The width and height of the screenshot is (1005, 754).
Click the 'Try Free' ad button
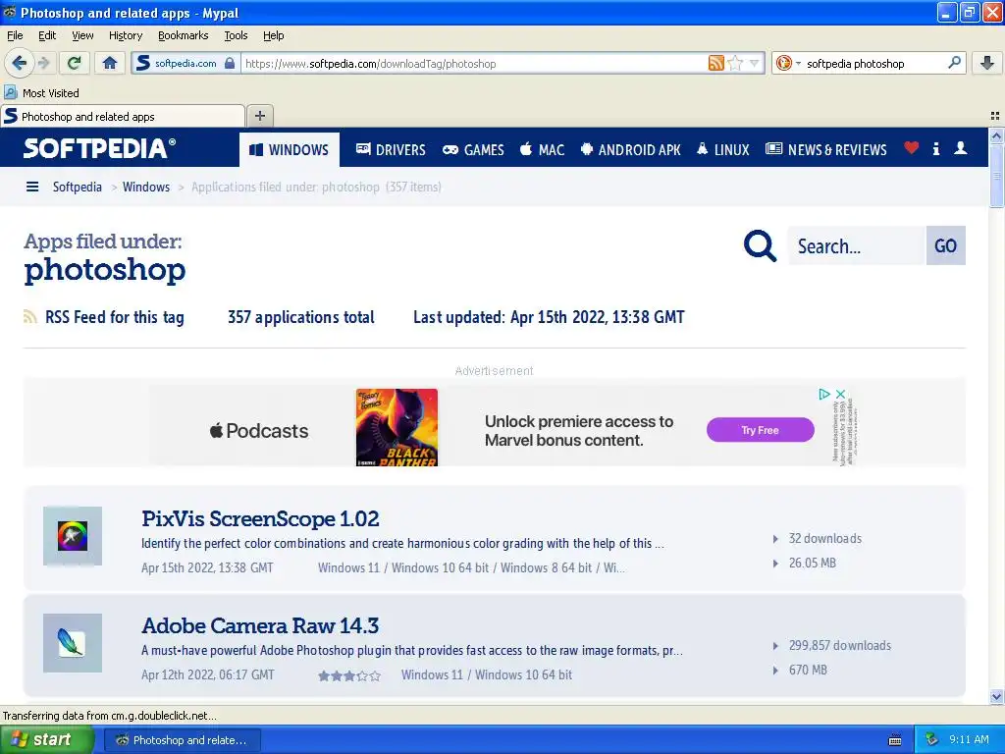click(761, 430)
